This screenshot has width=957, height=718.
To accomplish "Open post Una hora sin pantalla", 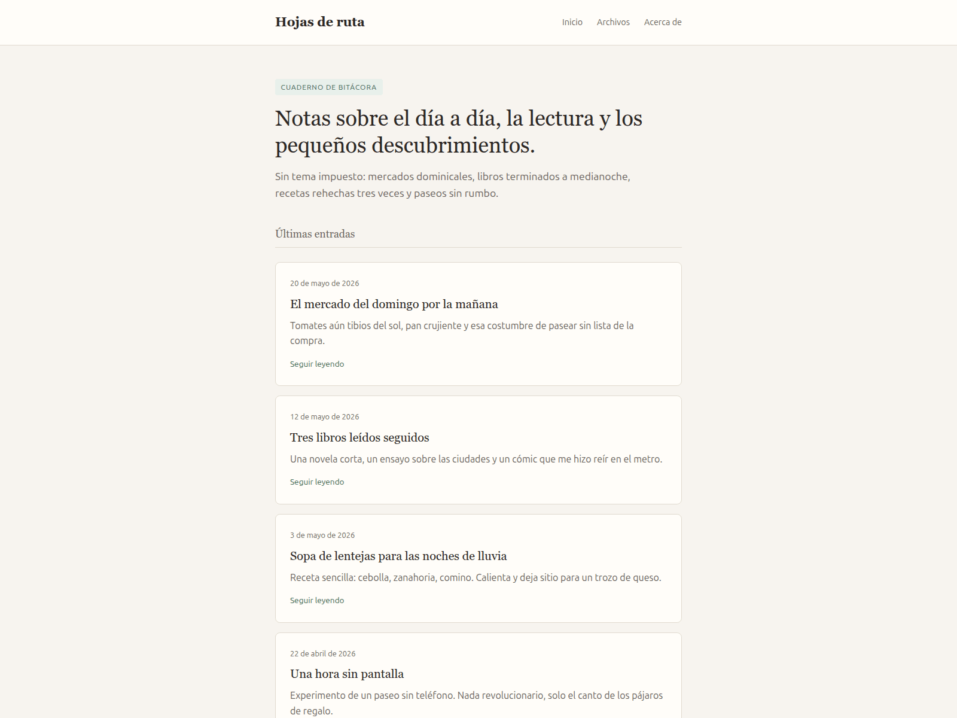I will point(347,674).
